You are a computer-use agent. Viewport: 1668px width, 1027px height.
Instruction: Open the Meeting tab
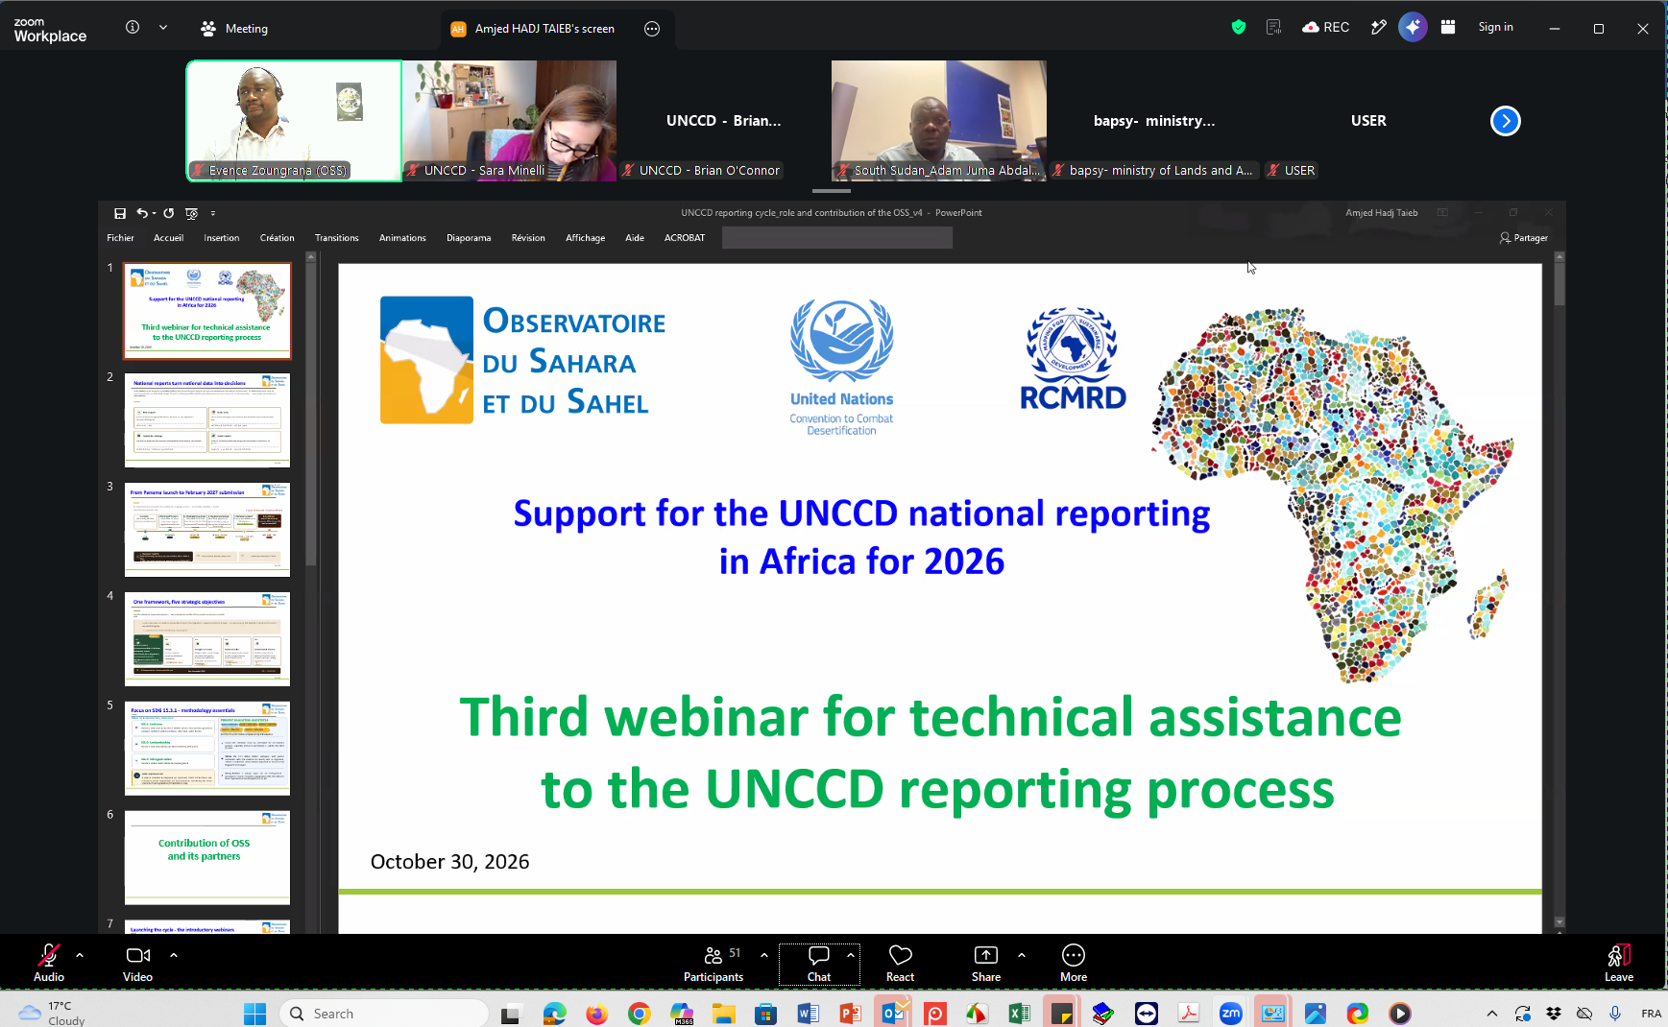coord(234,29)
